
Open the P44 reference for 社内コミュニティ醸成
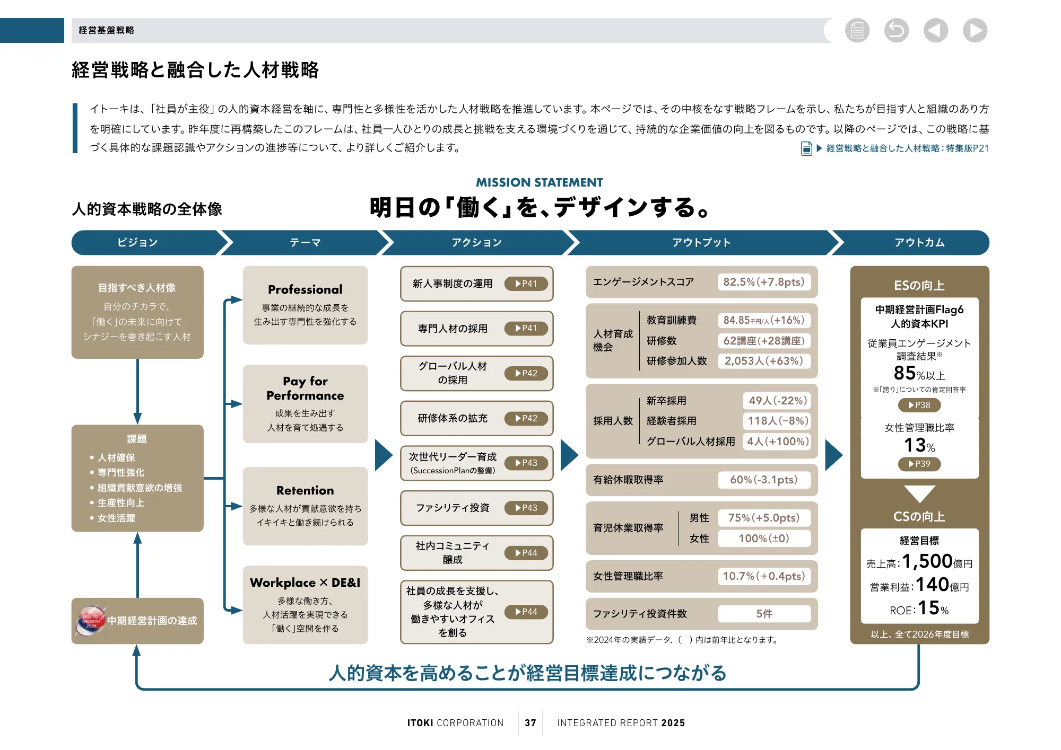coord(527,553)
